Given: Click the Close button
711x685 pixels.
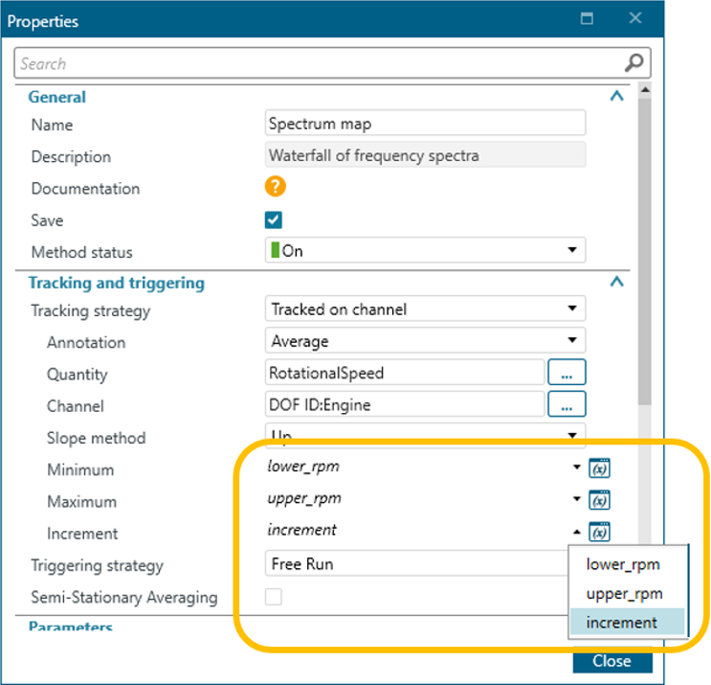Looking at the screenshot, I should pyautogui.click(x=611, y=661).
